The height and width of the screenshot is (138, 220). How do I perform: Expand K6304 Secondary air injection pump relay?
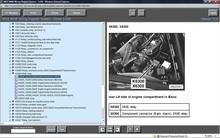tap(10, 102)
